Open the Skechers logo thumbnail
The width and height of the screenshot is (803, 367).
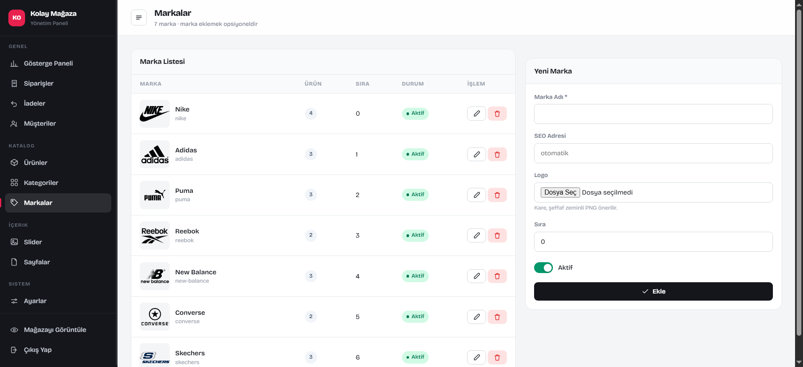point(155,356)
